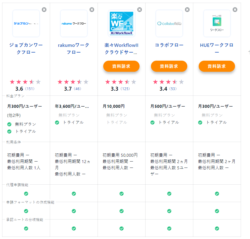Click the 楽々WF Cloud logo image

122,23
